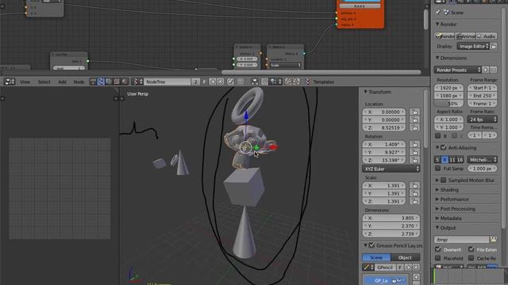Click the lock icon beside Rotation X
The width and height of the screenshot is (508, 285).
414,144
